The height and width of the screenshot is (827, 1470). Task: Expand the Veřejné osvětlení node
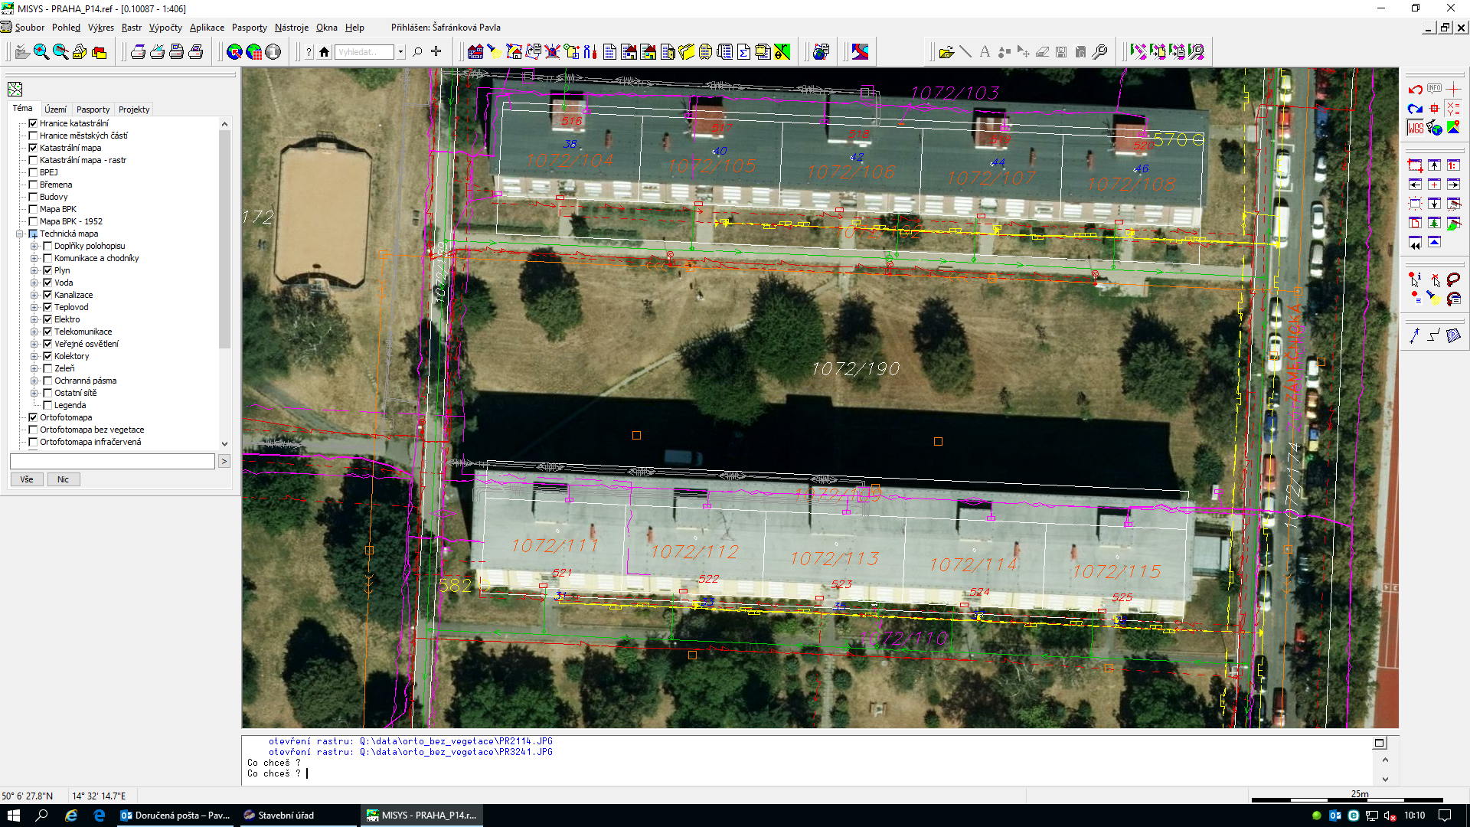coord(34,345)
